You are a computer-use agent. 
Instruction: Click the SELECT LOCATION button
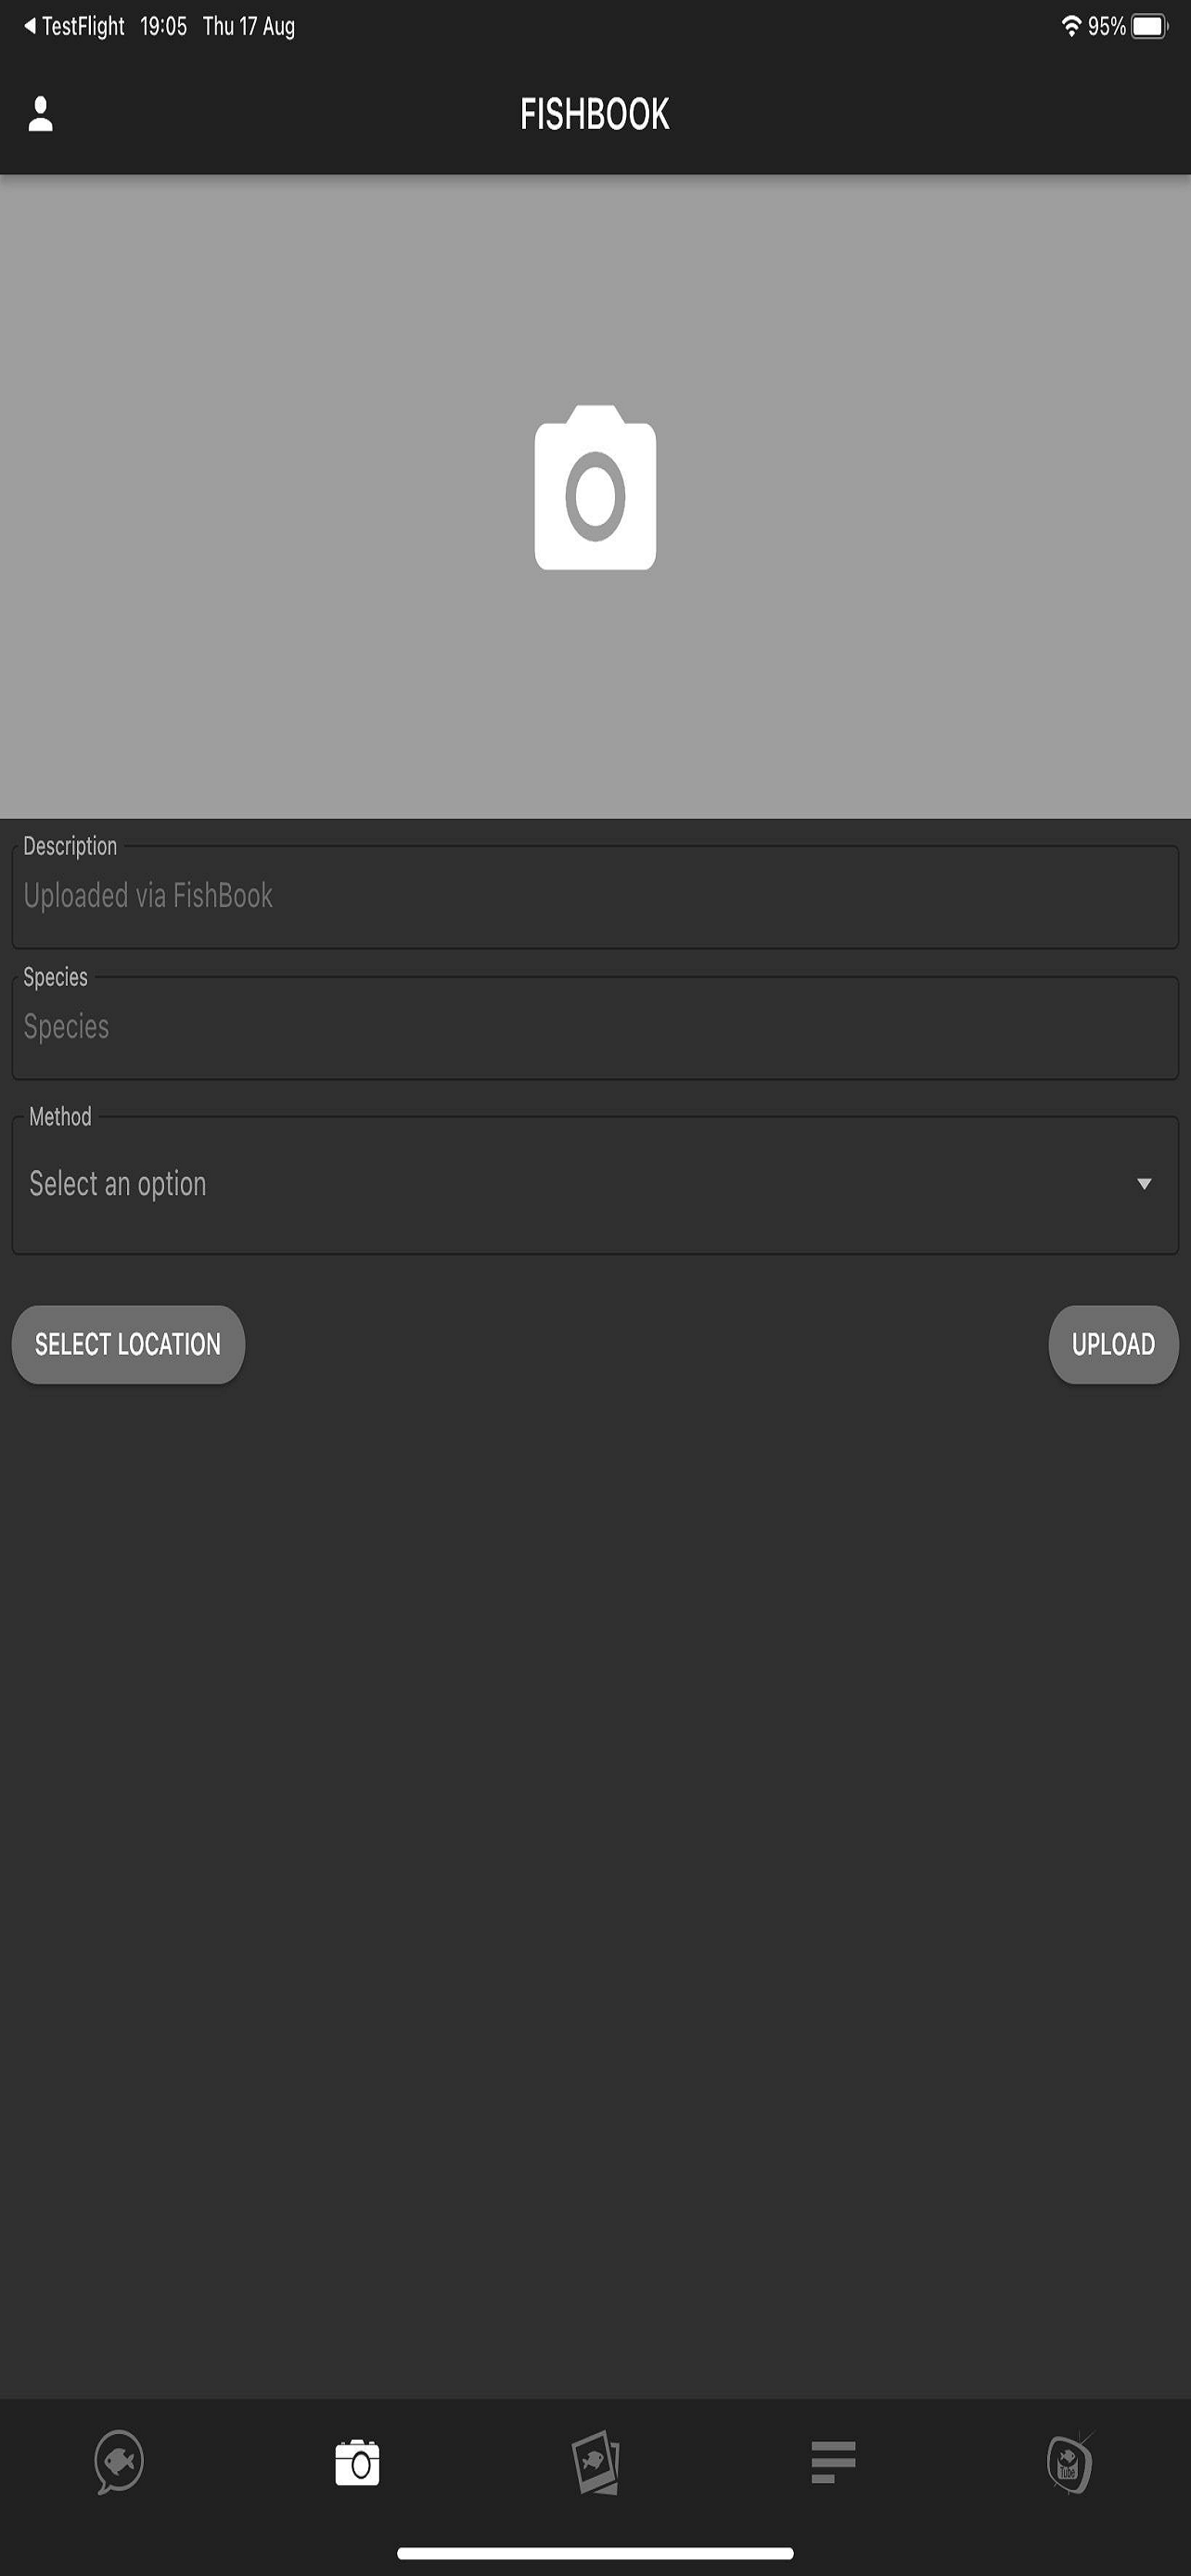coord(128,1344)
